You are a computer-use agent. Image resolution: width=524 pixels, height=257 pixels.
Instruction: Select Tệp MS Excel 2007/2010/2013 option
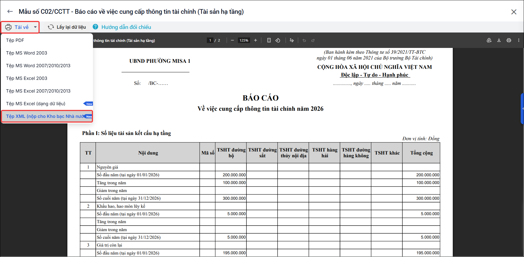point(47,91)
